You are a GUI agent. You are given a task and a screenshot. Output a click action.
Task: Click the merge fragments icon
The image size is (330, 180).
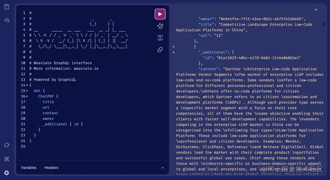(x=160, y=38)
